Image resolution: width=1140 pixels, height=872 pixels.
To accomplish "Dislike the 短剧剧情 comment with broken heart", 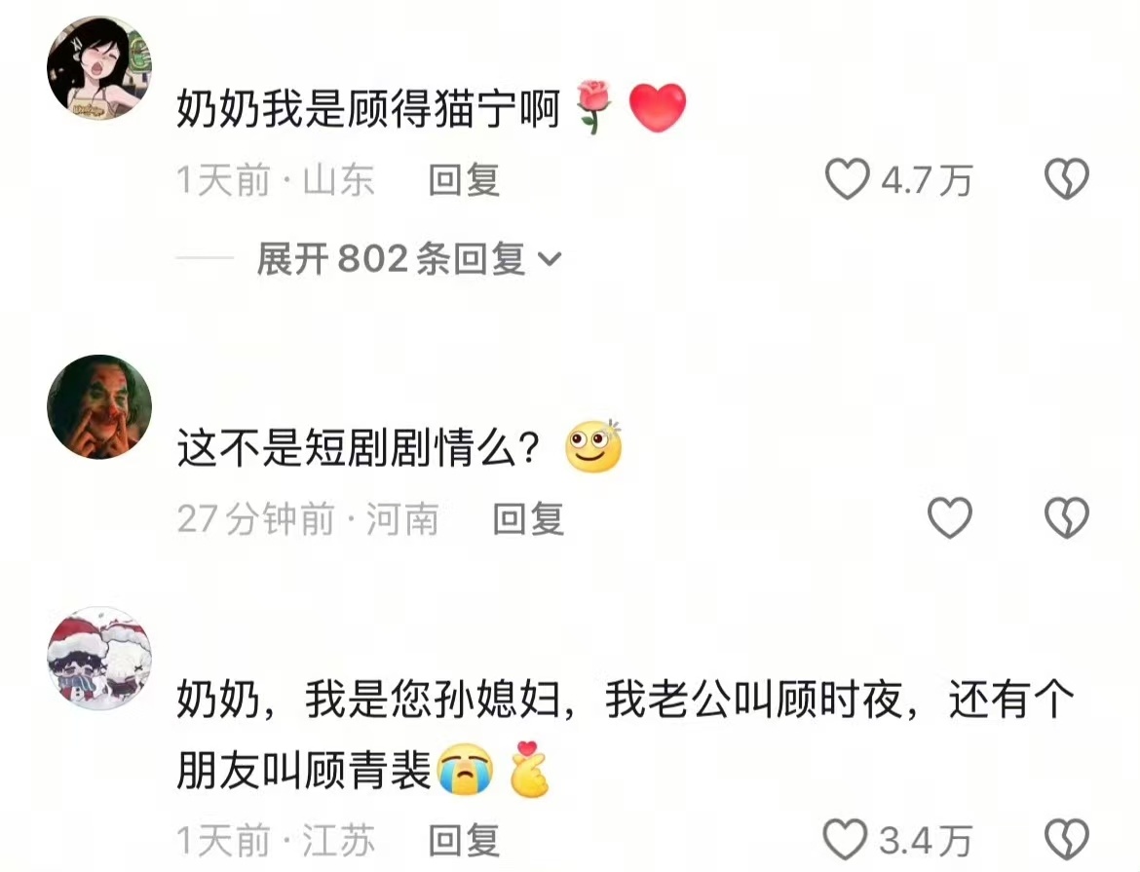I will pos(1067,517).
